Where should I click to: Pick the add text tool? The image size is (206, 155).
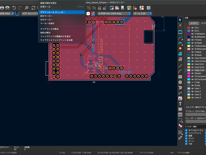(180, 104)
